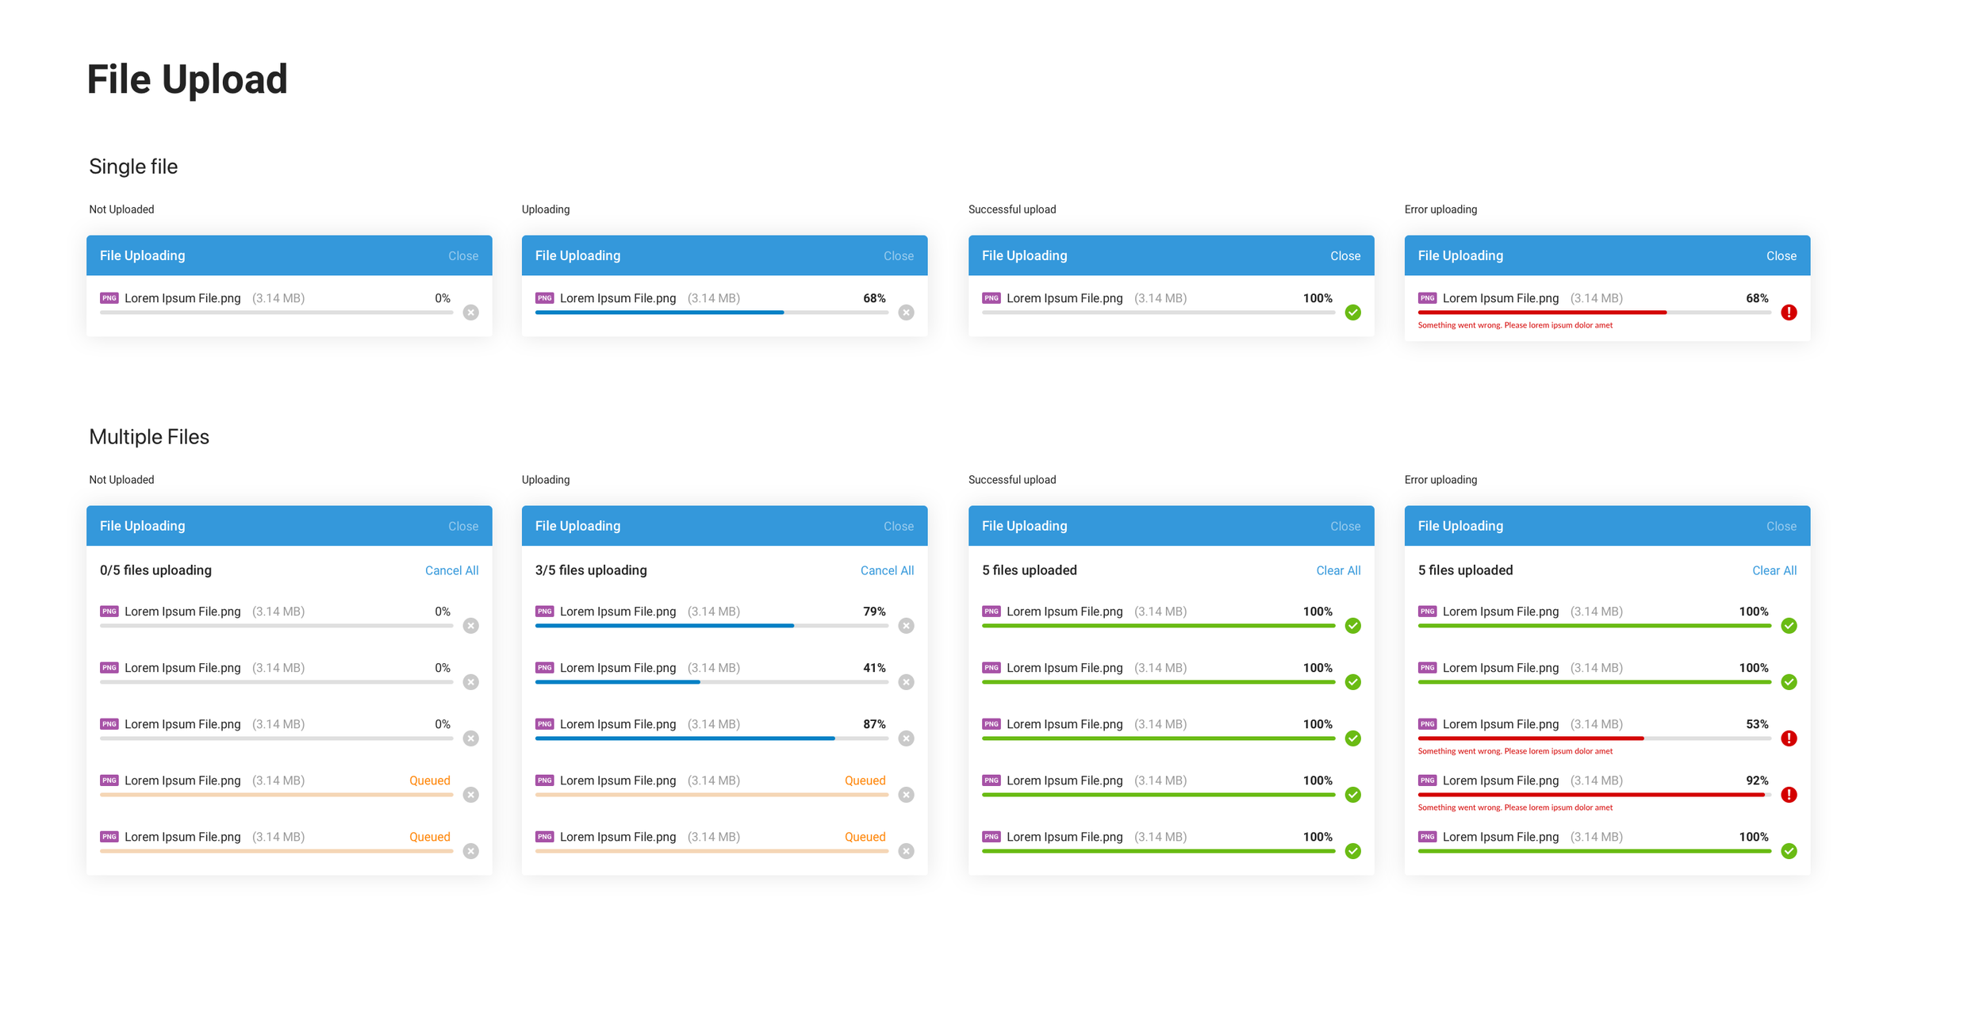Click Cancel All in the 3/5 files uploading card
The width and height of the screenshot is (1983, 1024).
coord(887,570)
